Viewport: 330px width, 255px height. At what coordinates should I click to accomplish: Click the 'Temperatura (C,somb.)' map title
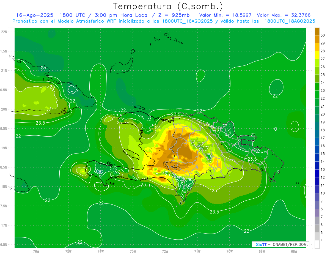(x=168, y=6)
